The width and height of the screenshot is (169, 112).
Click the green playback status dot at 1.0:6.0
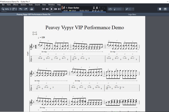point(70,11)
